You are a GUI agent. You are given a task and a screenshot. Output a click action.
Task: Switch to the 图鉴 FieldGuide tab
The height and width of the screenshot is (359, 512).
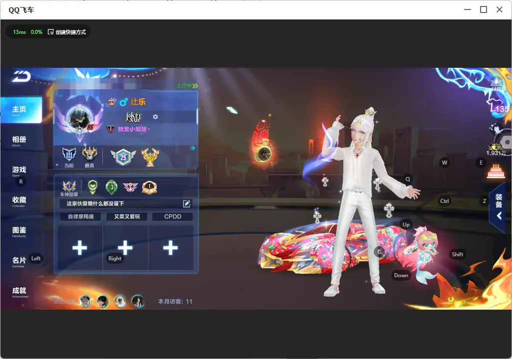tap(20, 231)
